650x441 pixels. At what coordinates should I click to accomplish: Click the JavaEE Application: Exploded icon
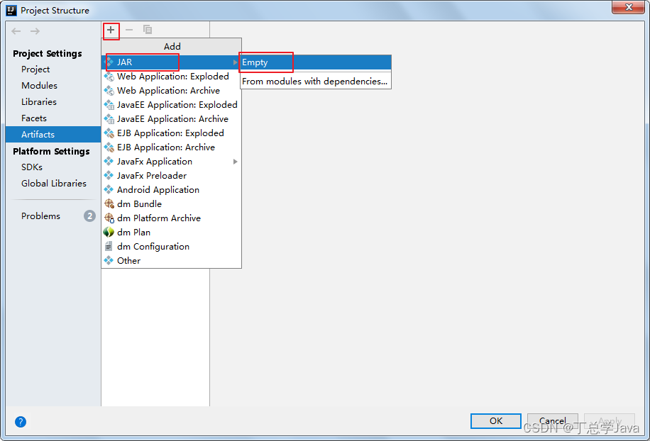pyautogui.click(x=109, y=105)
